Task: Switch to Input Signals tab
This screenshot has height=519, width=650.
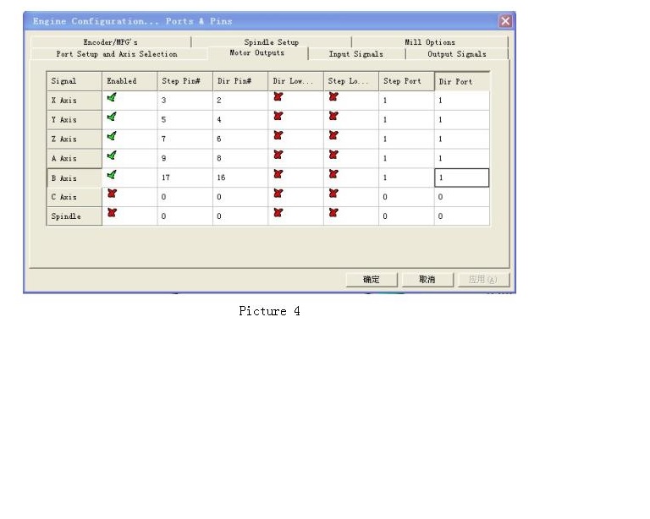Action: (x=356, y=54)
